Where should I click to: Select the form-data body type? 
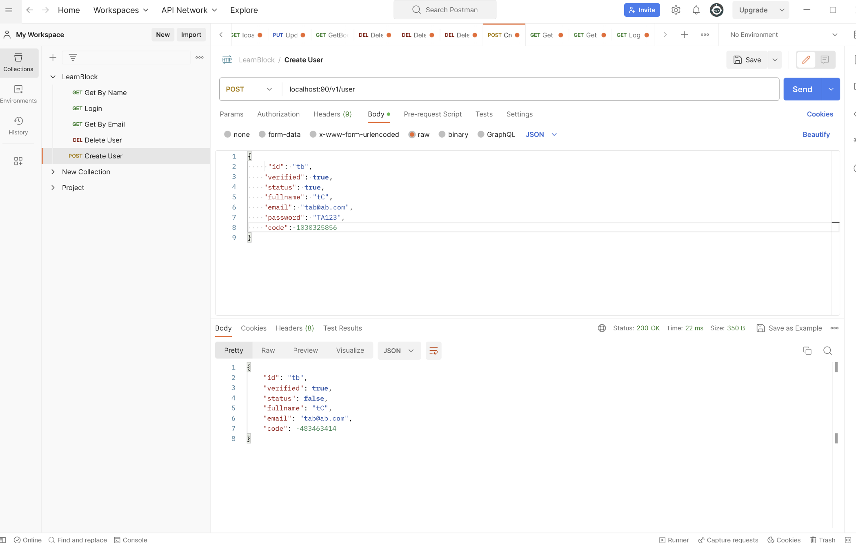click(262, 134)
